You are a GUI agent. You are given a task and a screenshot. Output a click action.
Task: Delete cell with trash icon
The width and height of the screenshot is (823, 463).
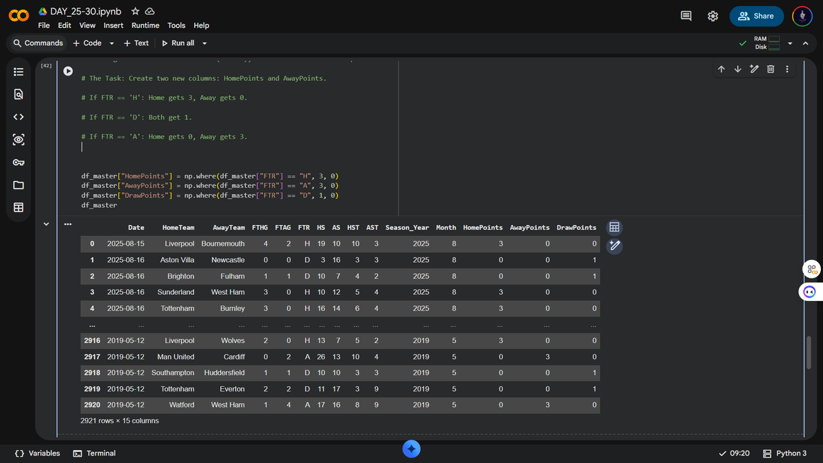(770, 69)
